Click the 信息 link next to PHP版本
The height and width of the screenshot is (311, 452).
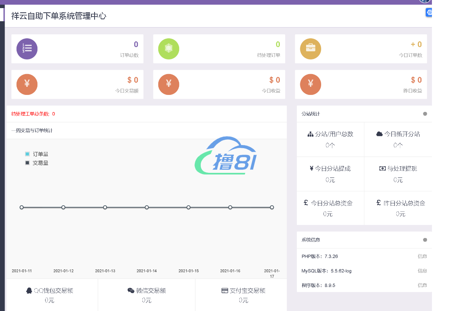coord(422,256)
